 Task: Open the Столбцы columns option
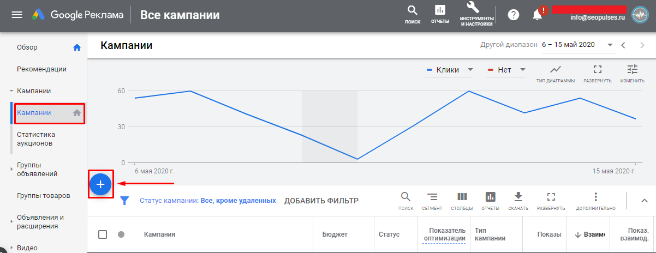point(462,201)
